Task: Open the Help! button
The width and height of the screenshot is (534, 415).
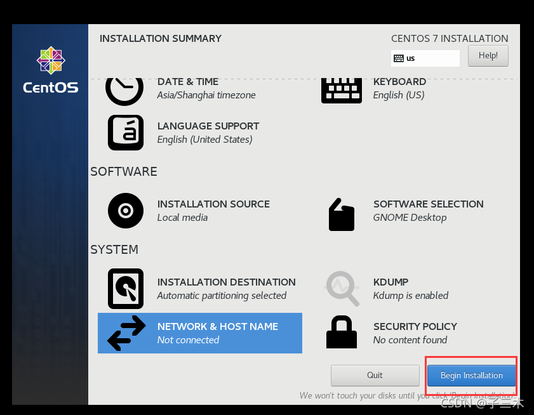Action: point(488,56)
